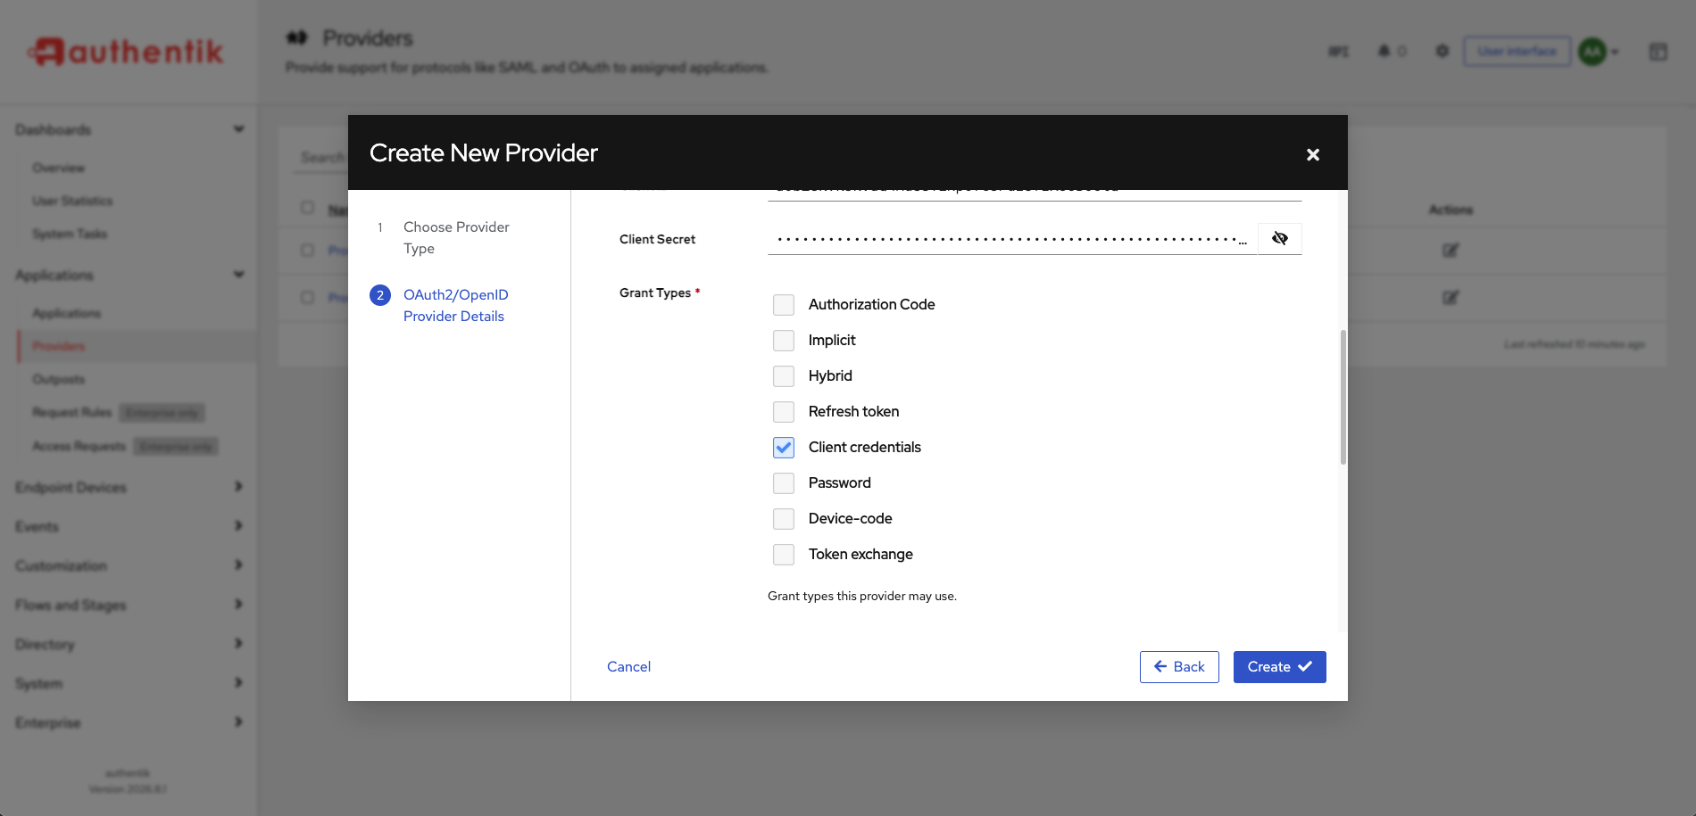Expand the System sidebar section
This screenshot has width=1696, height=816.
[x=129, y=683]
